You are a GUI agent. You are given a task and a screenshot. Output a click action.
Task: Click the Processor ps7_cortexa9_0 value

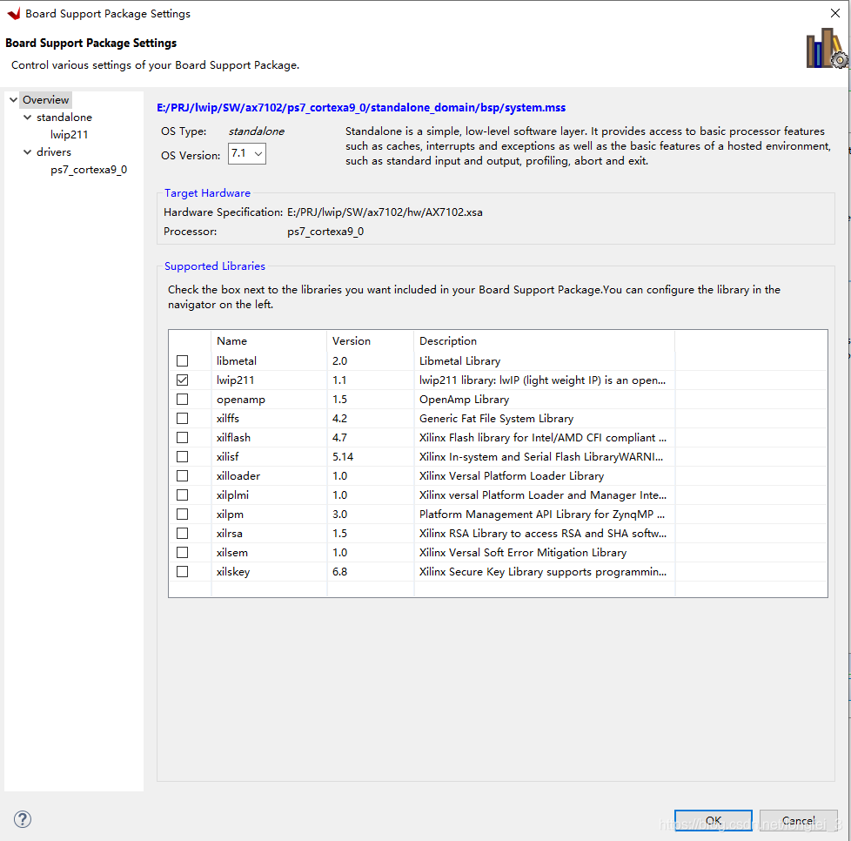(325, 232)
